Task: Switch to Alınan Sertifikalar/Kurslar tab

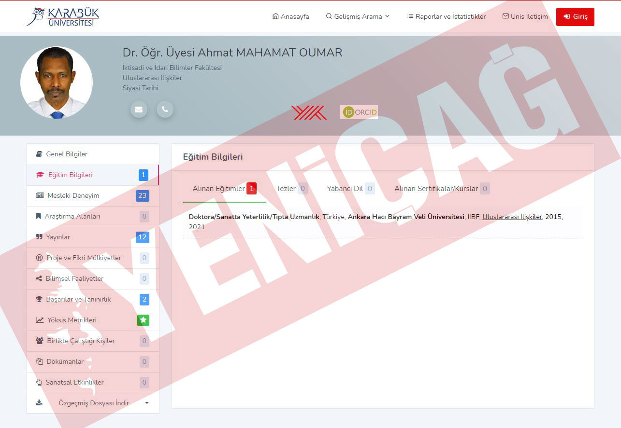Action: (442, 189)
